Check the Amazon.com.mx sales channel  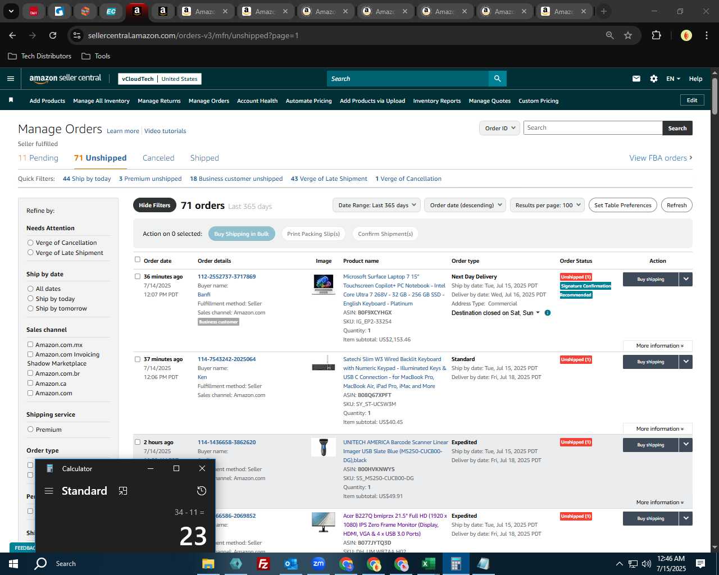[30, 345]
